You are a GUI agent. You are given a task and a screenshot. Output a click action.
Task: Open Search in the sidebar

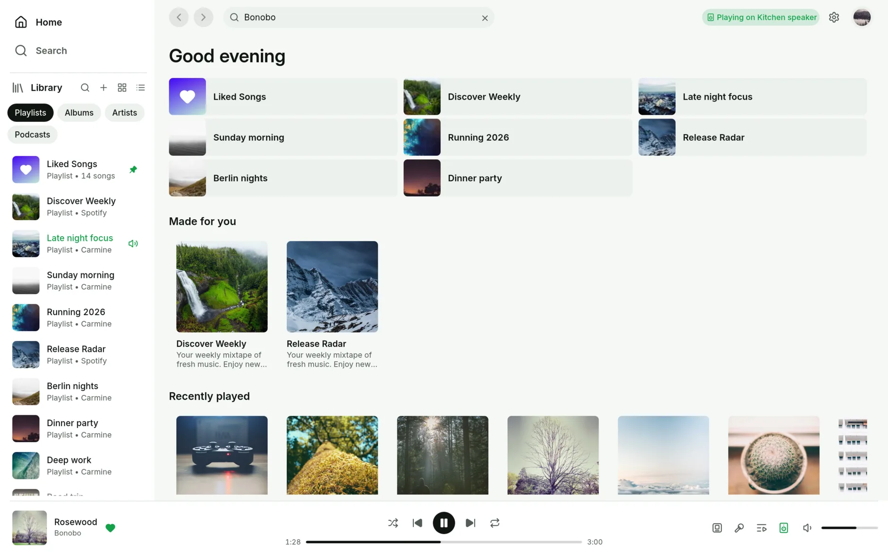click(x=41, y=51)
